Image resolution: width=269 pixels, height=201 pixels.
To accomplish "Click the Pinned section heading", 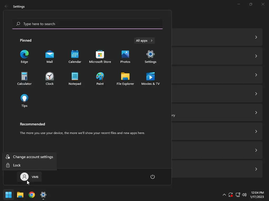I will pos(26,40).
